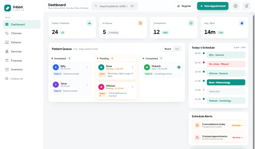Viewport: 255px width, 149px height.
Task: Click 'Chest tightness on exertion' text
Action: pyautogui.click(x=118, y=95)
